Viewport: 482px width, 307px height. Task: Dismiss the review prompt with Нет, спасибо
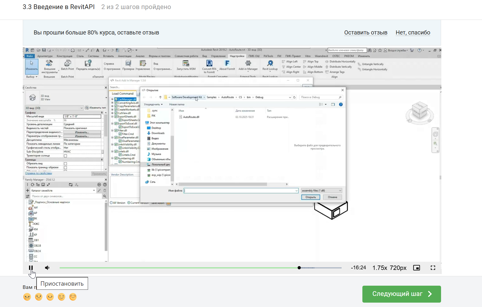[413, 32]
